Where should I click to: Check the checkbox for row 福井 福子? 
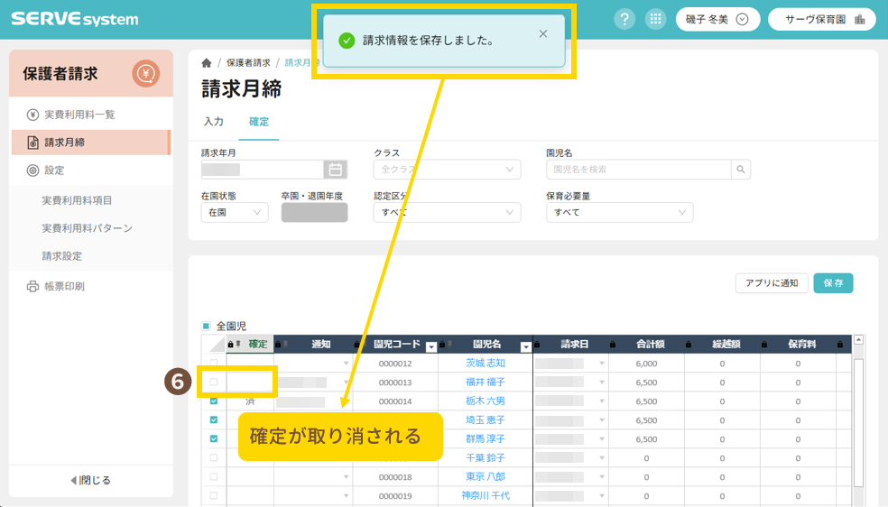pos(214,382)
